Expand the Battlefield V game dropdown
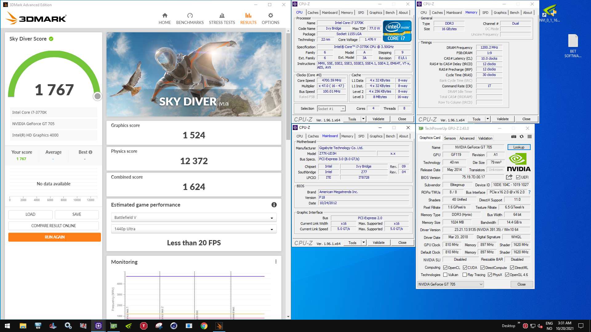Screen dimensions: 591x332 194,217
